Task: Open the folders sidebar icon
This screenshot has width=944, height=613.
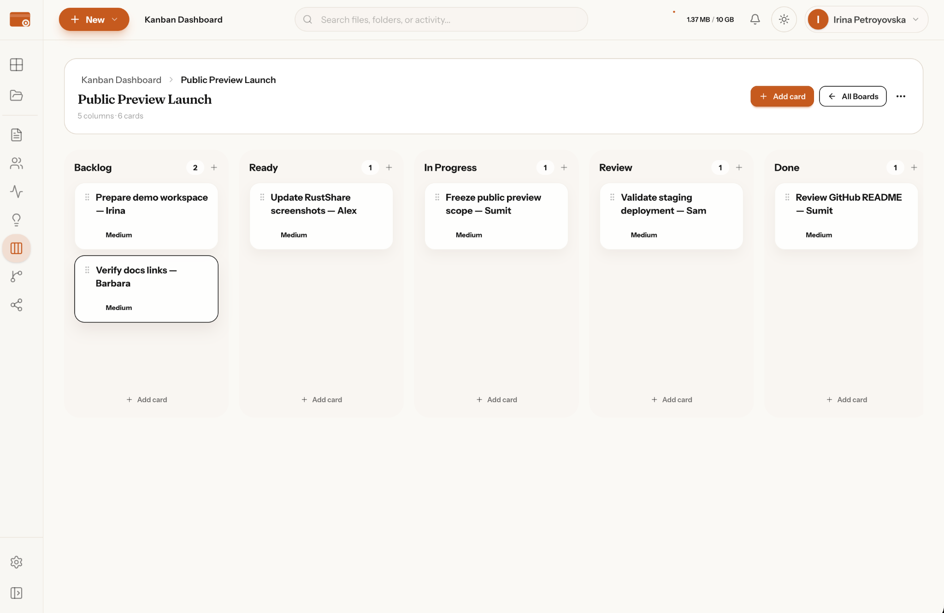Action: pyautogui.click(x=17, y=95)
